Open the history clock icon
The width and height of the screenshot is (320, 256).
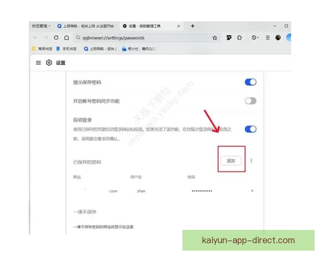254,37
